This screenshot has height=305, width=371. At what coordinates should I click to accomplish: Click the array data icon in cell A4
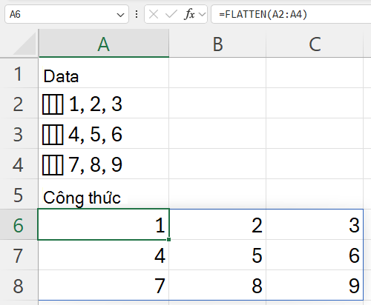pyautogui.click(x=53, y=165)
